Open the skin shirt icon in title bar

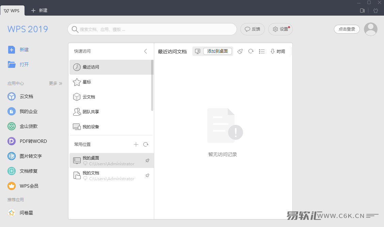pyautogui.click(x=375, y=11)
